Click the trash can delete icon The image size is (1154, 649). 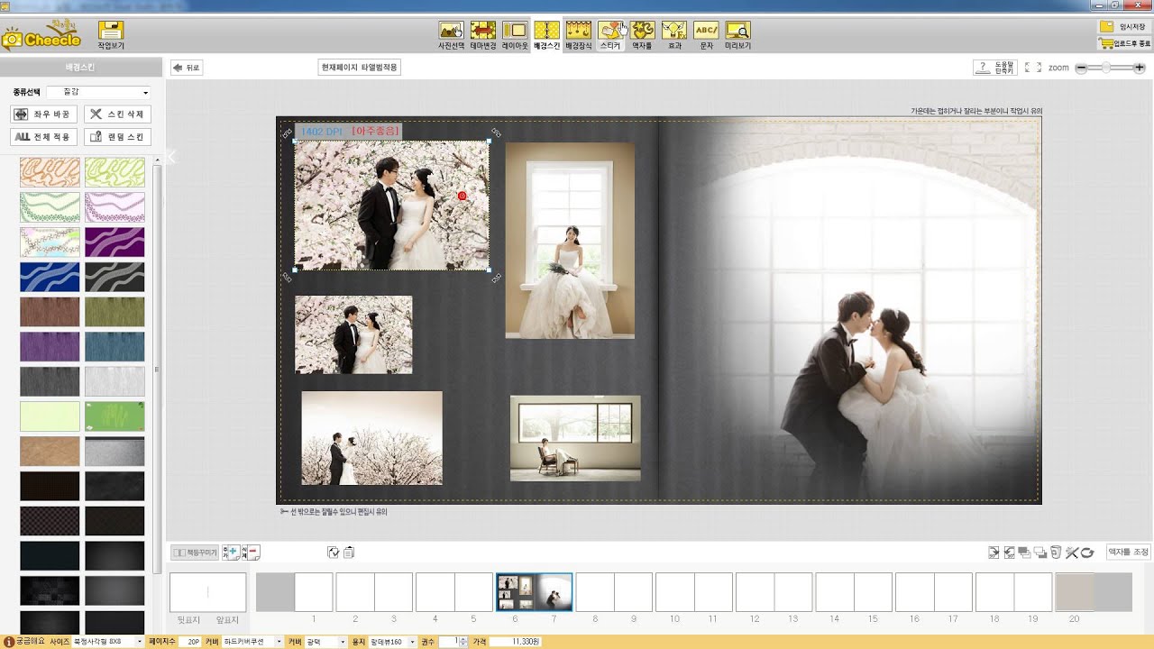point(1056,552)
